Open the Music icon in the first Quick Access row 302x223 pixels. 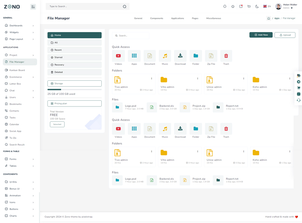click(x=165, y=56)
